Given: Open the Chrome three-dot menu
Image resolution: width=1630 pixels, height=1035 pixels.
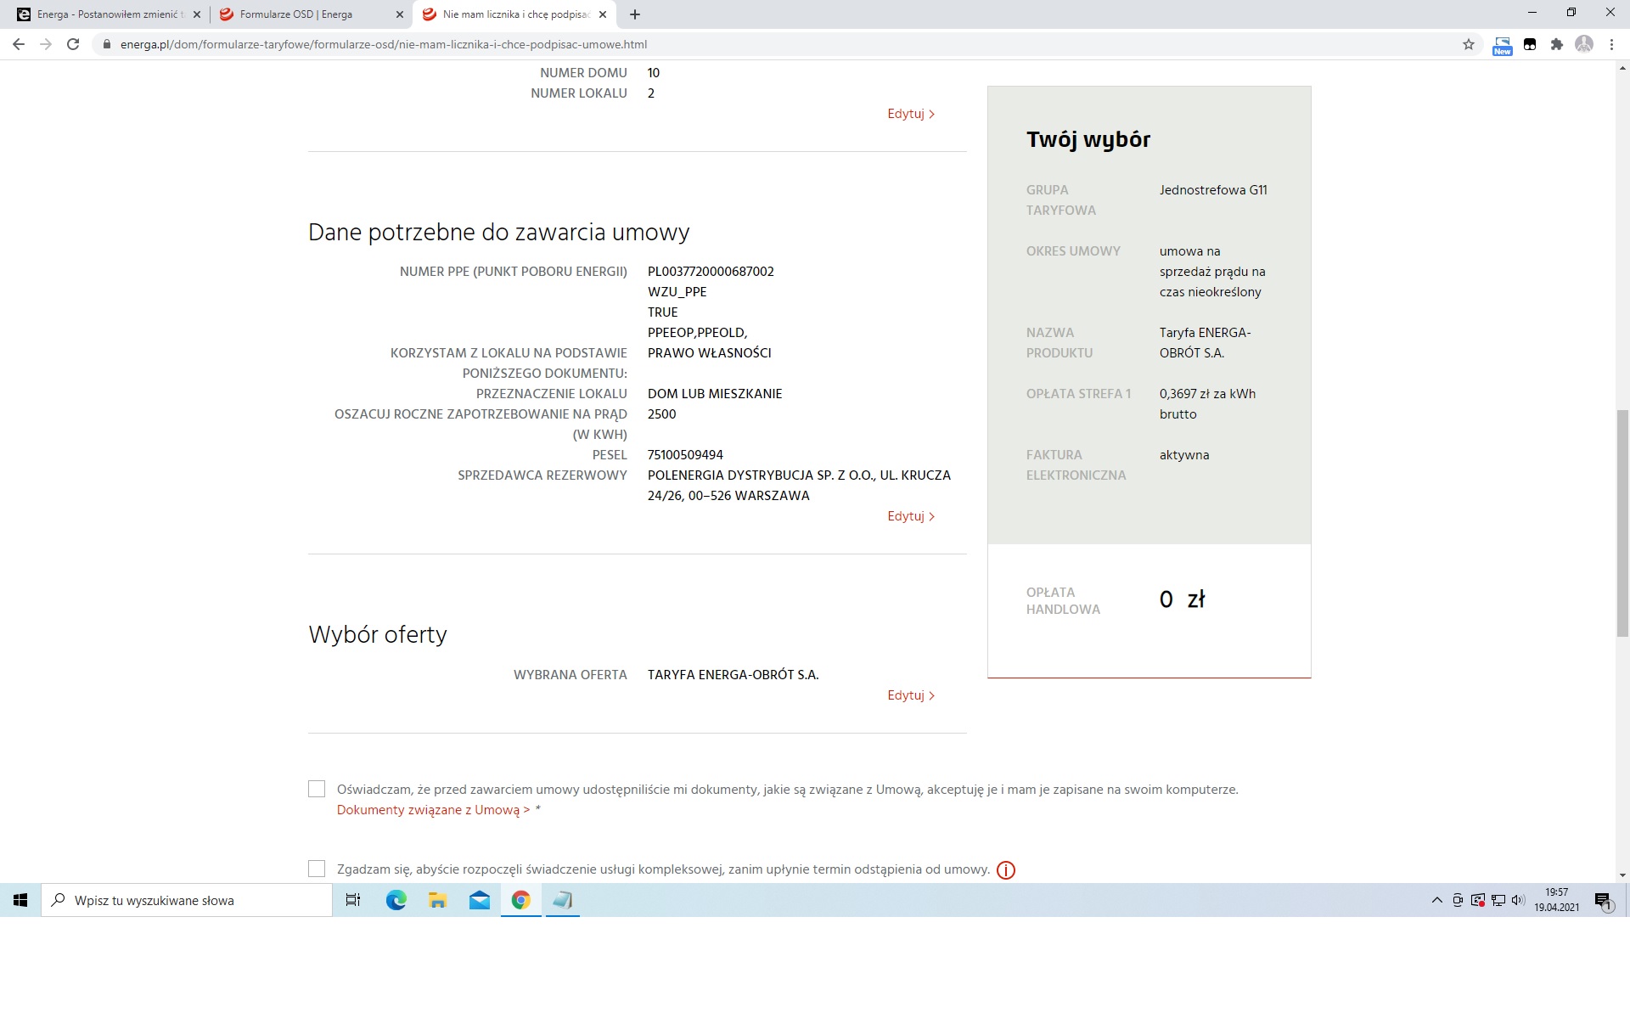Looking at the screenshot, I should [1611, 44].
